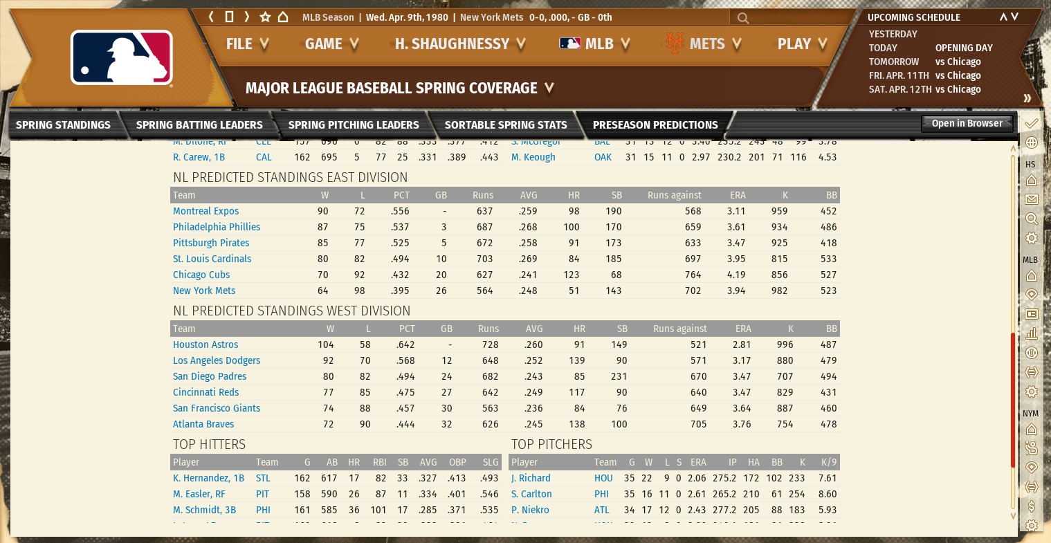The width and height of the screenshot is (1051, 543).
Task: Open the home icon under MLB
Action: tap(1031, 275)
